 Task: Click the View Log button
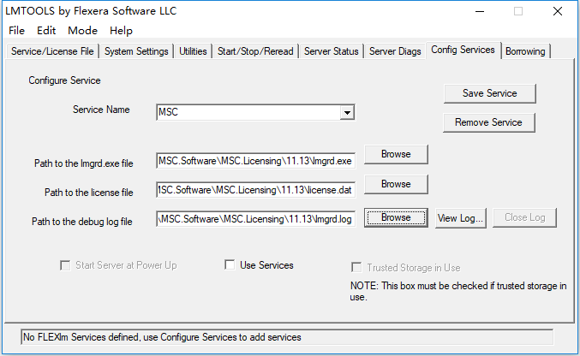(x=461, y=218)
